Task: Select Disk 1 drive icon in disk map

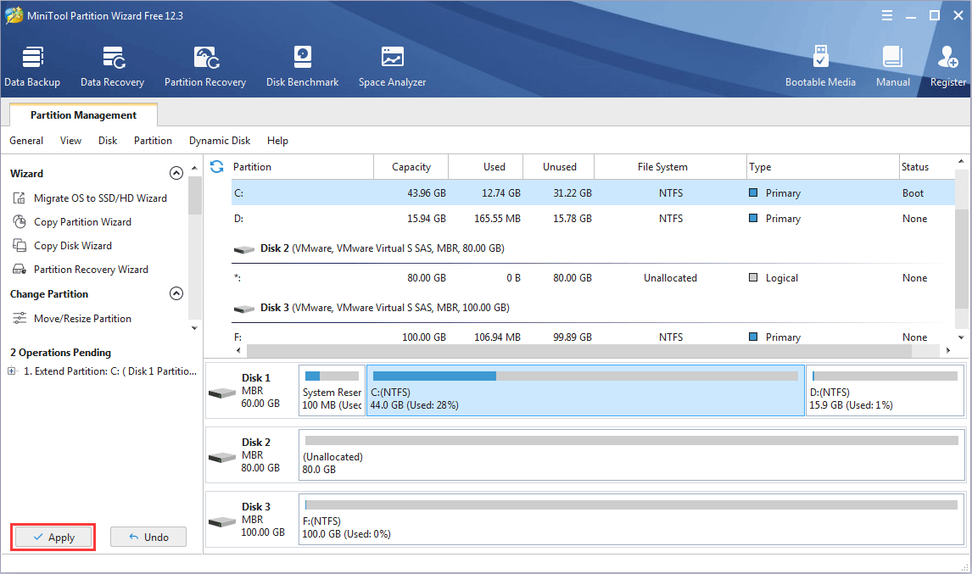Action: click(222, 393)
